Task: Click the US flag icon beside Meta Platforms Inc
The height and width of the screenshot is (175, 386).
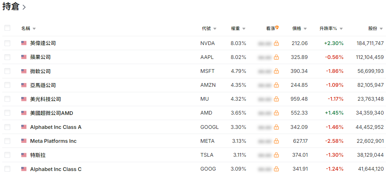Action: click(x=24, y=141)
